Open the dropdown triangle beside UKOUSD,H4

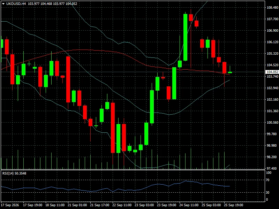click(3, 4)
